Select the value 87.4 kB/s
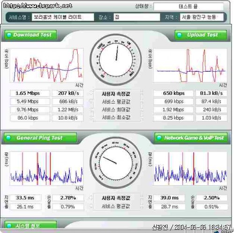The image size is (234, 233). [x=212, y=101]
